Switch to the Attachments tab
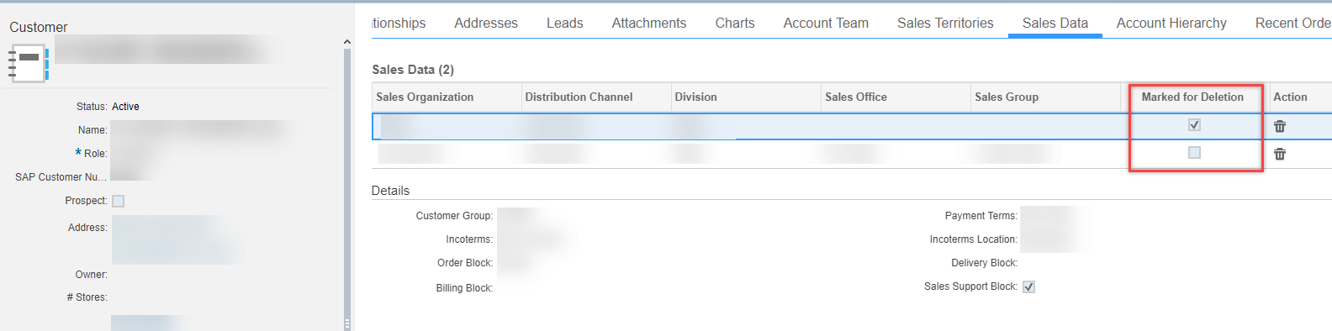 649,23
